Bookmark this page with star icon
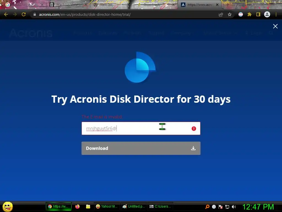 [x=230, y=14]
